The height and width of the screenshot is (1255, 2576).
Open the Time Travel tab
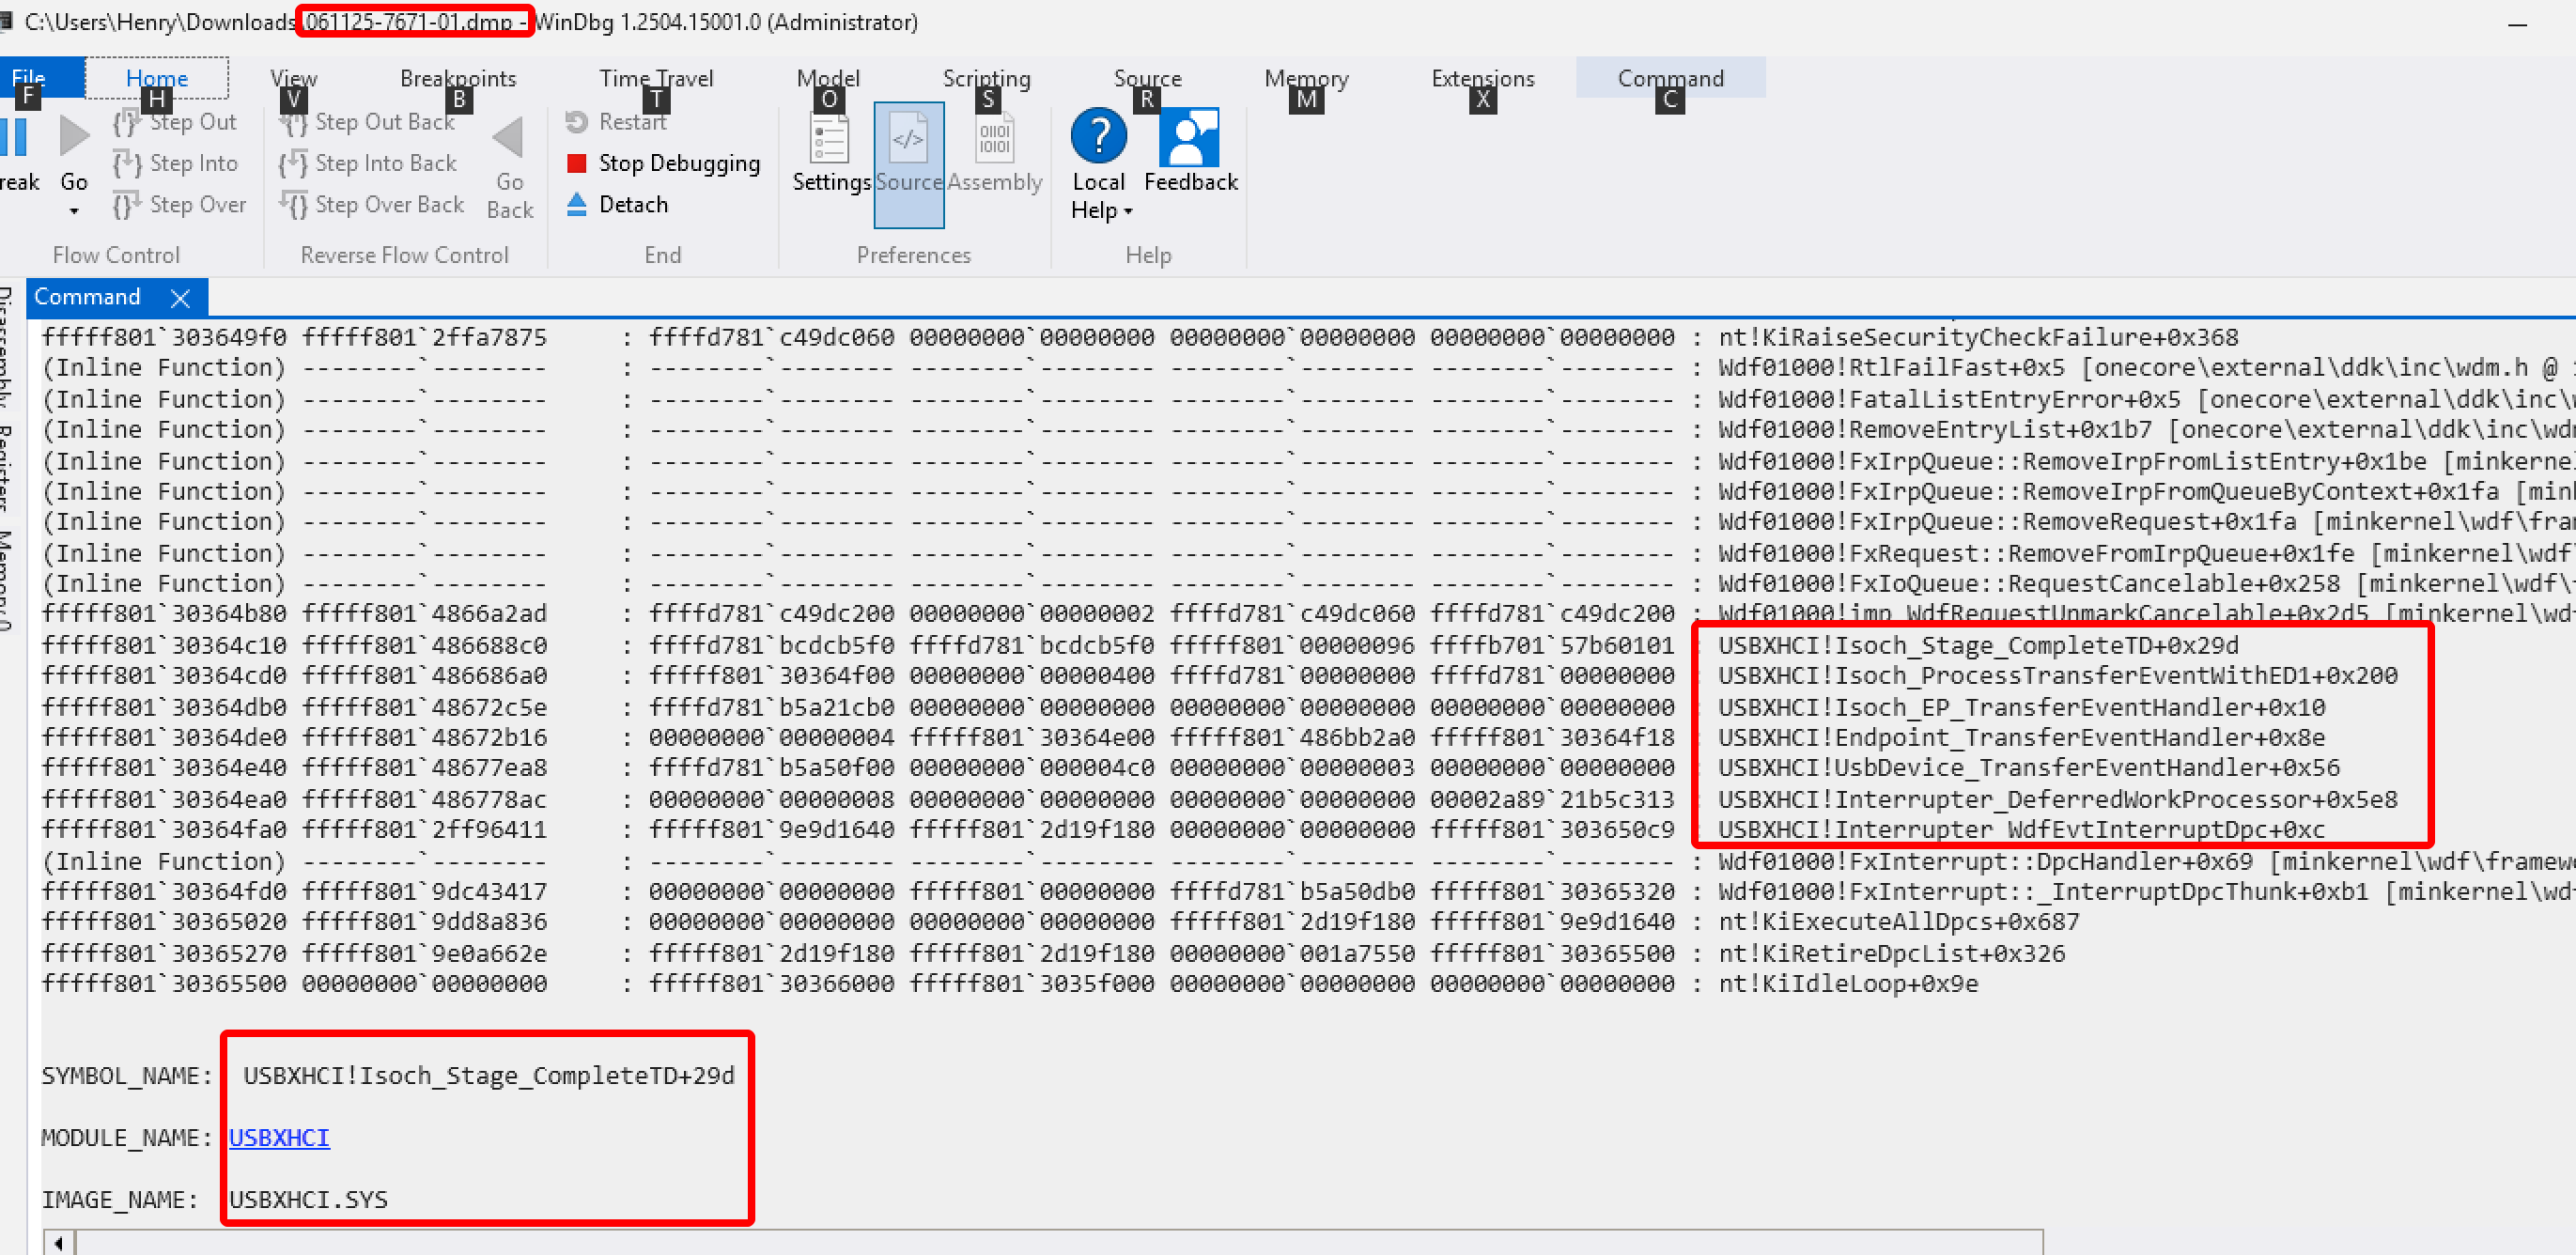click(x=656, y=78)
